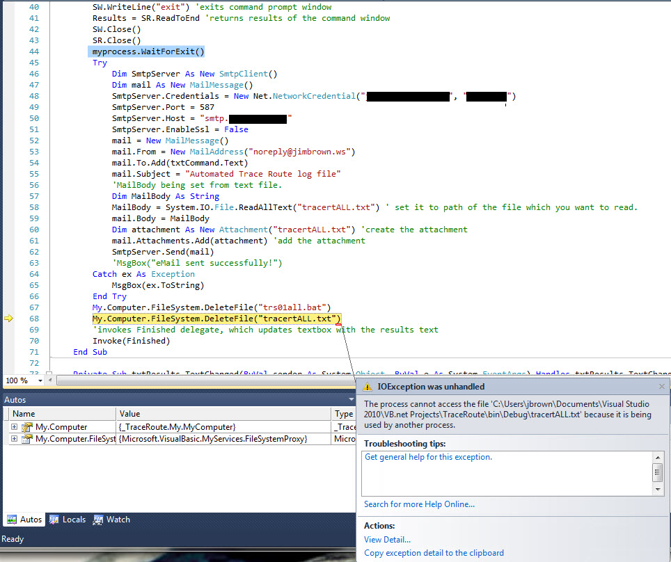Switch to the Watch tab
The image size is (671, 562).
(x=111, y=520)
